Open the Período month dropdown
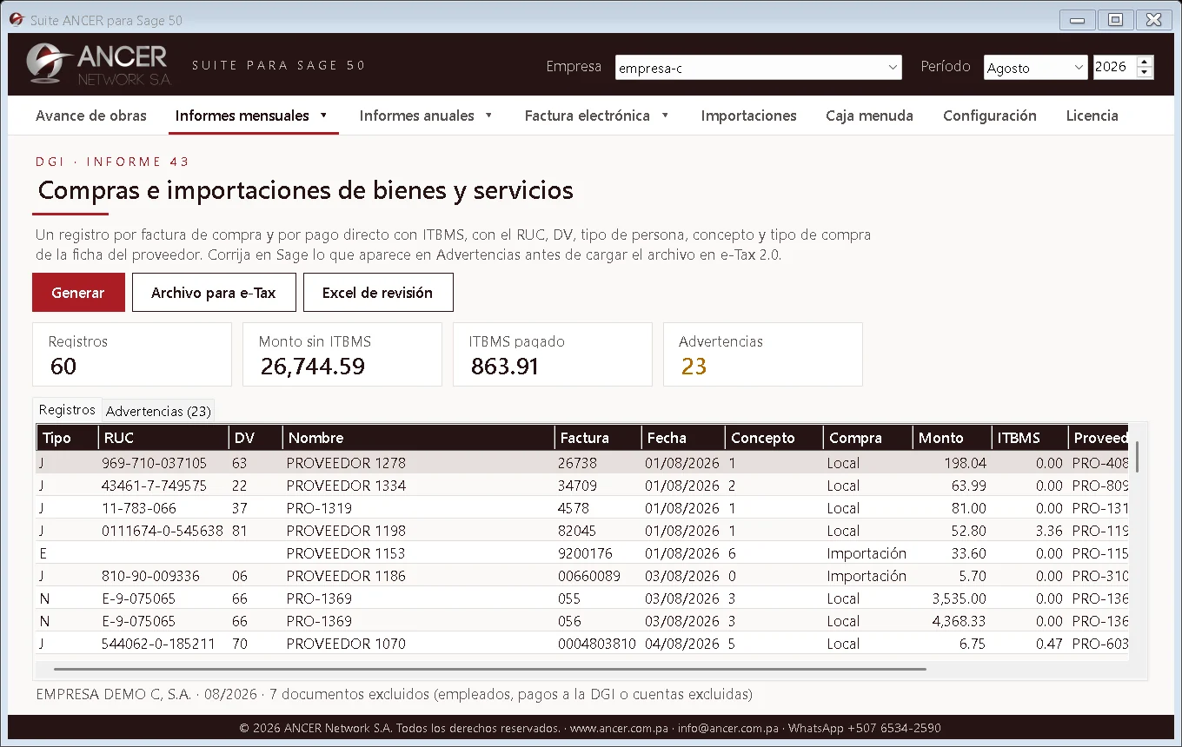1182x747 pixels. (1035, 68)
